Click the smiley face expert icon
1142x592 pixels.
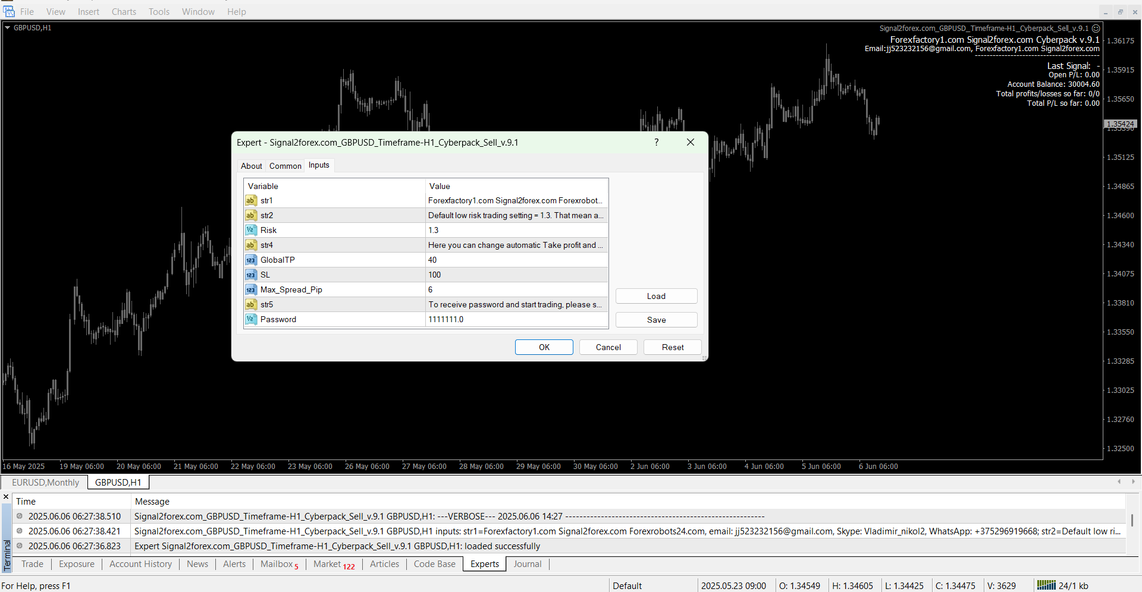pyautogui.click(x=1096, y=29)
